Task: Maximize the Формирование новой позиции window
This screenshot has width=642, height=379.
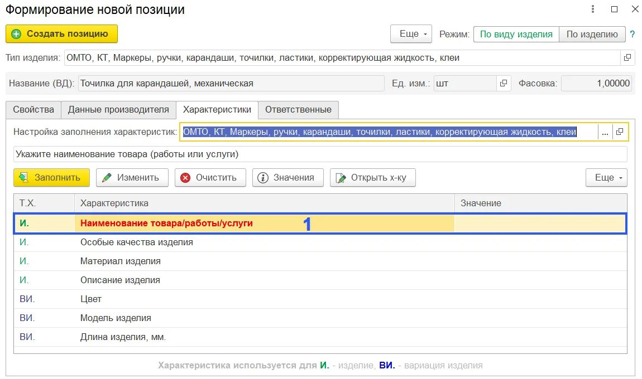Action: [x=614, y=9]
